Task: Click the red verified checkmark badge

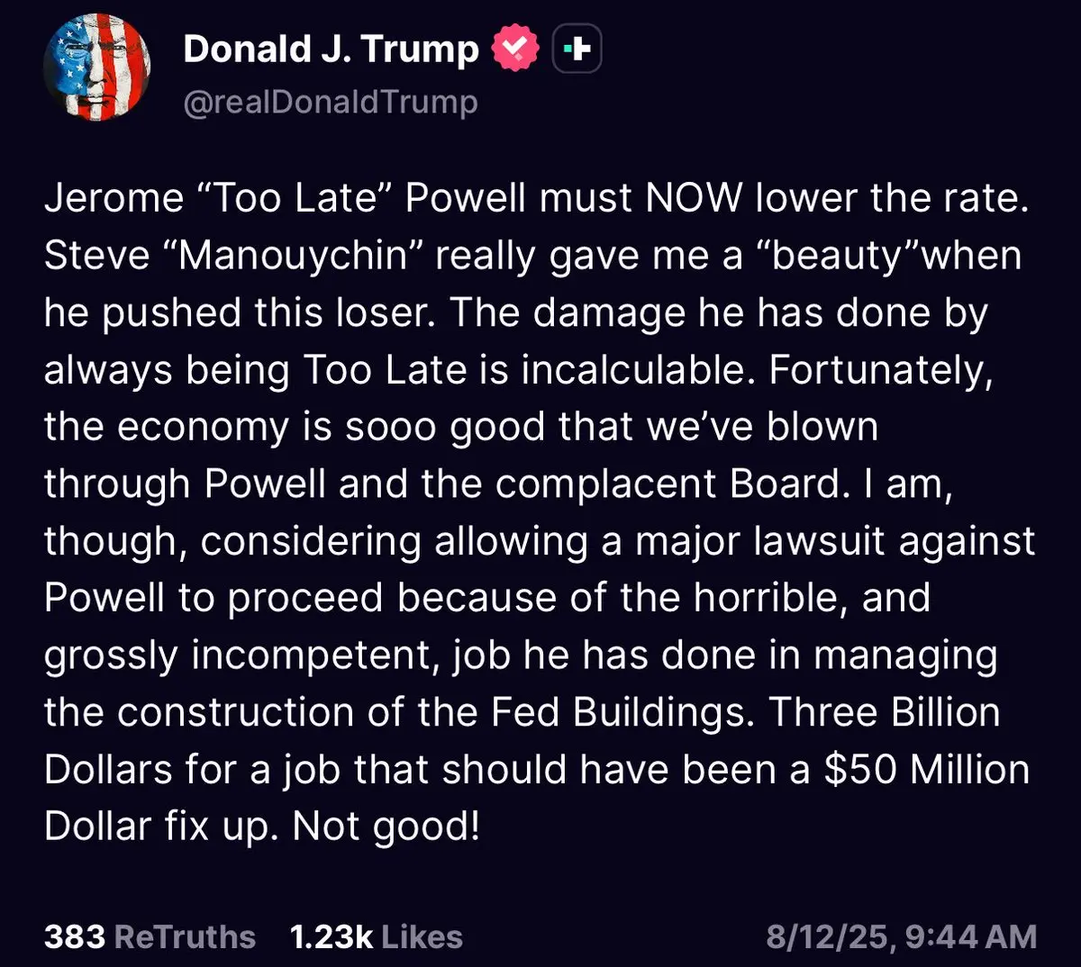Action: 515,49
